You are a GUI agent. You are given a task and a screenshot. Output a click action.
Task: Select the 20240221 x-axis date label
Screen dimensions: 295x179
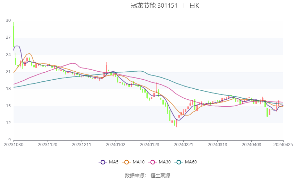184,145
